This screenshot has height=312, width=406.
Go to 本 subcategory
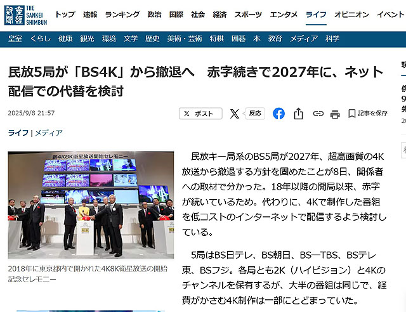[x=256, y=39]
